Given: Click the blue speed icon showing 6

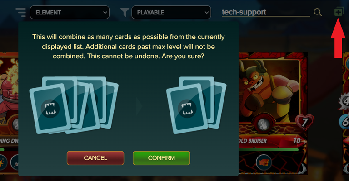Looking at the screenshot, I should (x=344, y=122).
